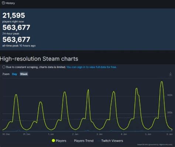Screen dimensions: 175x147
Task: Click the High-resolution Steam charts heading
Action: click(39, 59)
